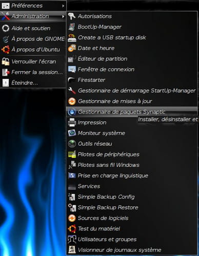Choose Fermer la session...
This screenshot has height=256, width=199.
pos(33,72)
